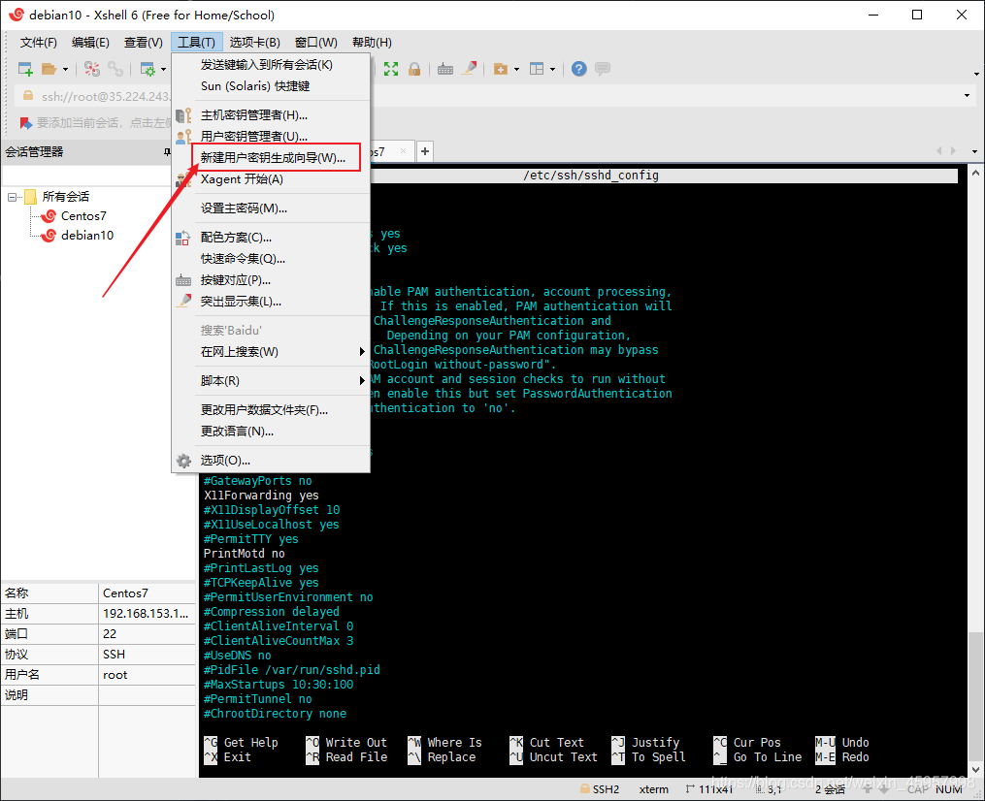Start Xagent 开始(A) from the menu

click(271, 178)
